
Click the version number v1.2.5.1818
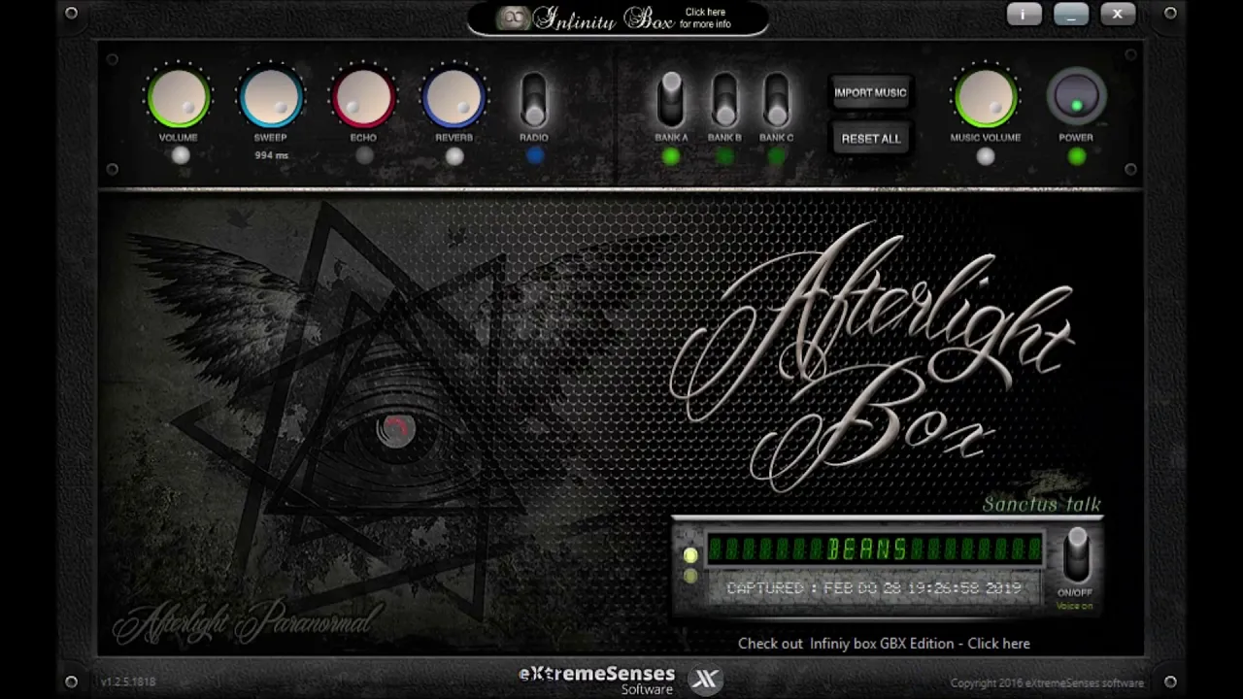[128, 682]
